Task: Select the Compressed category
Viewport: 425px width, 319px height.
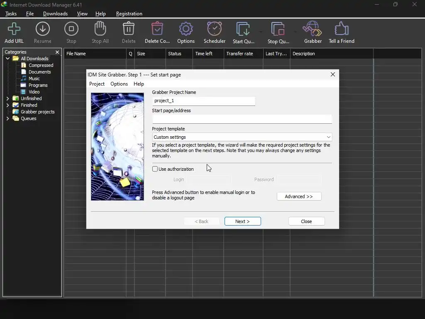Action: [41, 65]
